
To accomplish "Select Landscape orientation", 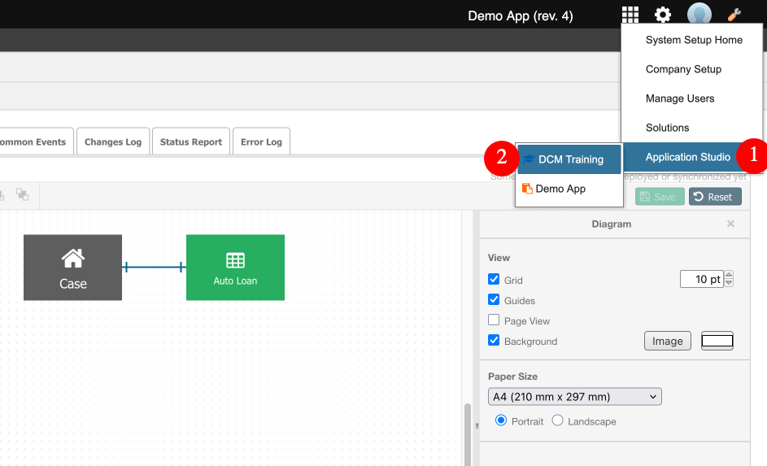I will click(x=557, y=420).
